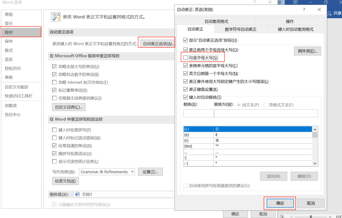The height and width of the screenshot is (218, 342).
Task: Click 确定 in Word Options dialog
Action: [235, 214]
